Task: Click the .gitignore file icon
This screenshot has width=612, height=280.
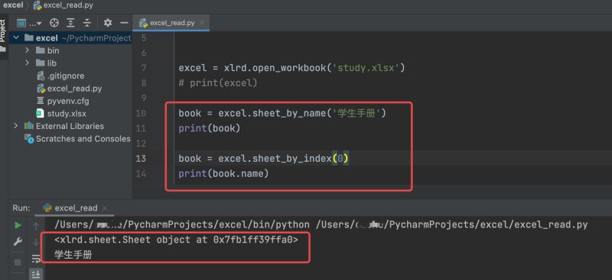Action: pos(41,76)
